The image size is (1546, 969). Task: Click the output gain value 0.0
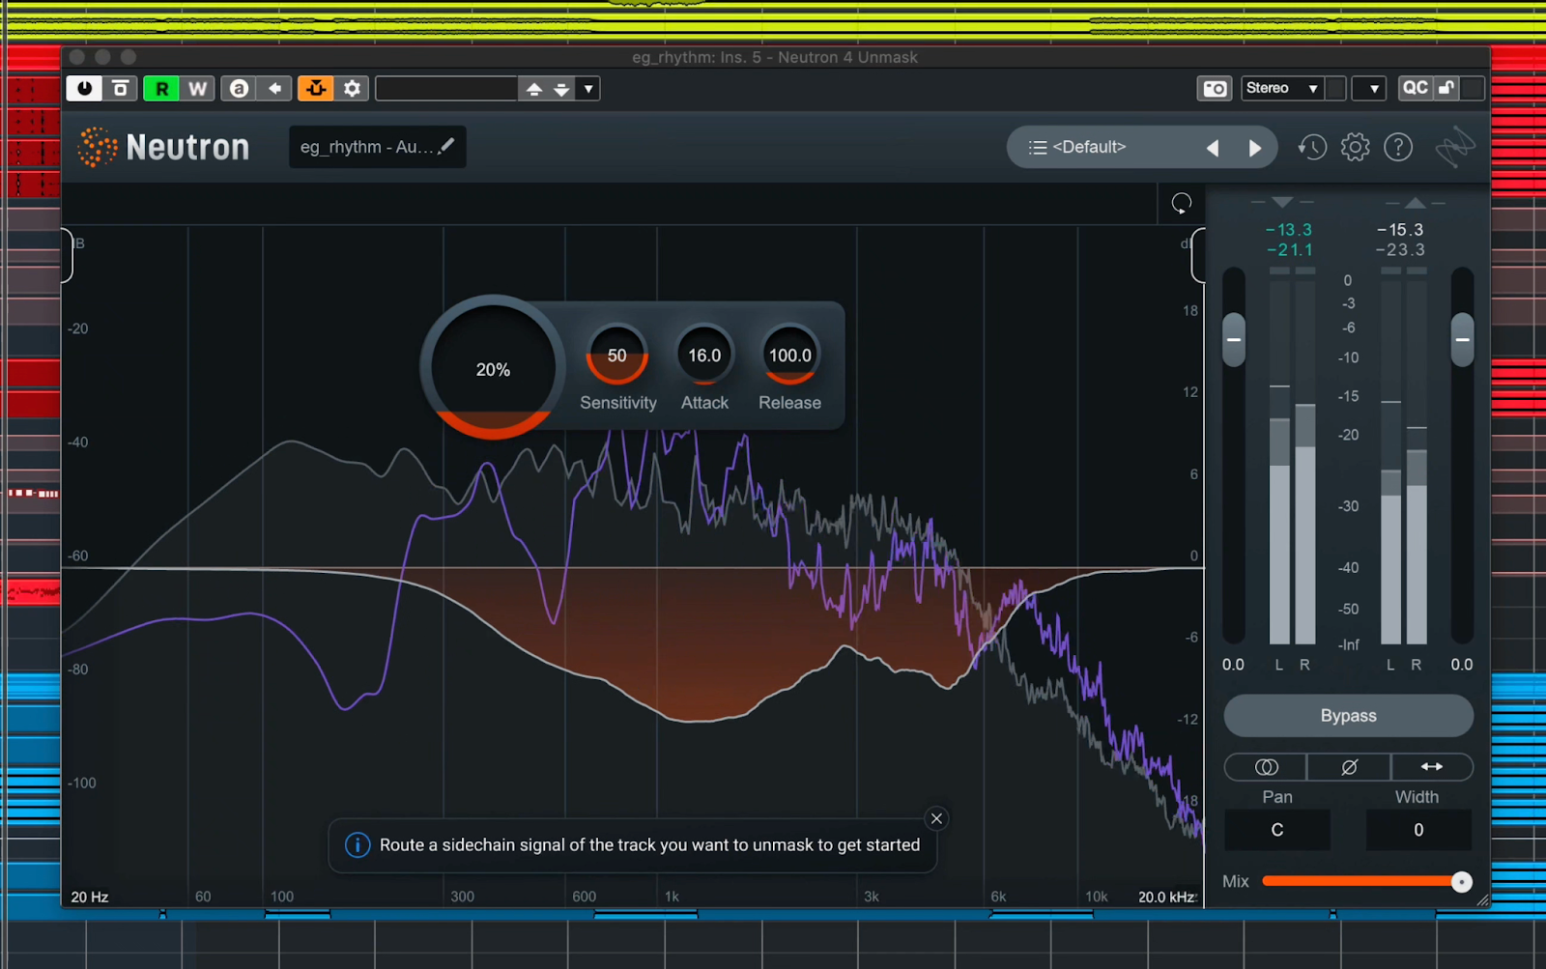(1462, 665)
